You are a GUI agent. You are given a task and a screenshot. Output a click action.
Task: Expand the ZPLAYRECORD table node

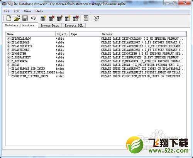8,50
